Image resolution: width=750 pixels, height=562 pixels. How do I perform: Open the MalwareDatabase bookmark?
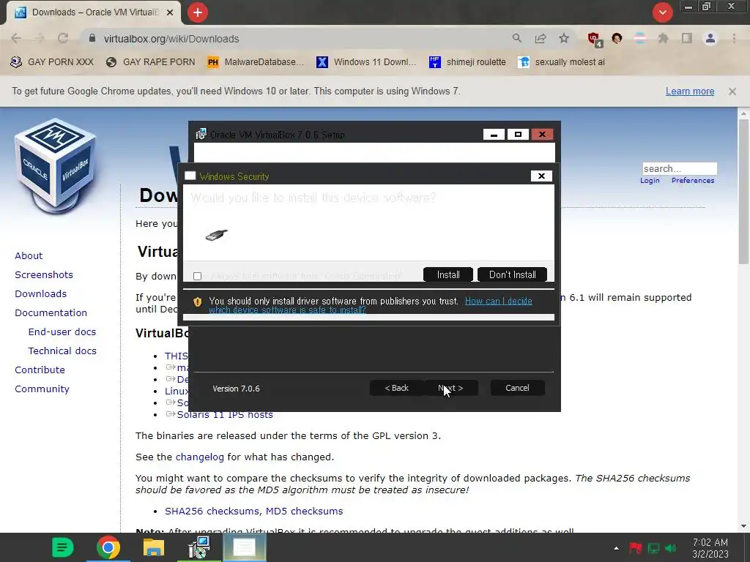pyautogui.click(x=256, y=62)
